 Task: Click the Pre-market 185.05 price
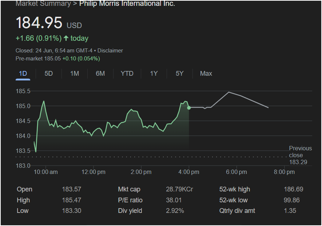click(x=38, y=59)
